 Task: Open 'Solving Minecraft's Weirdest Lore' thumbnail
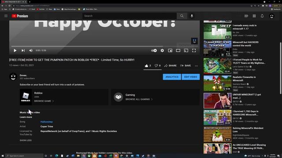click(x=217, y=134)
